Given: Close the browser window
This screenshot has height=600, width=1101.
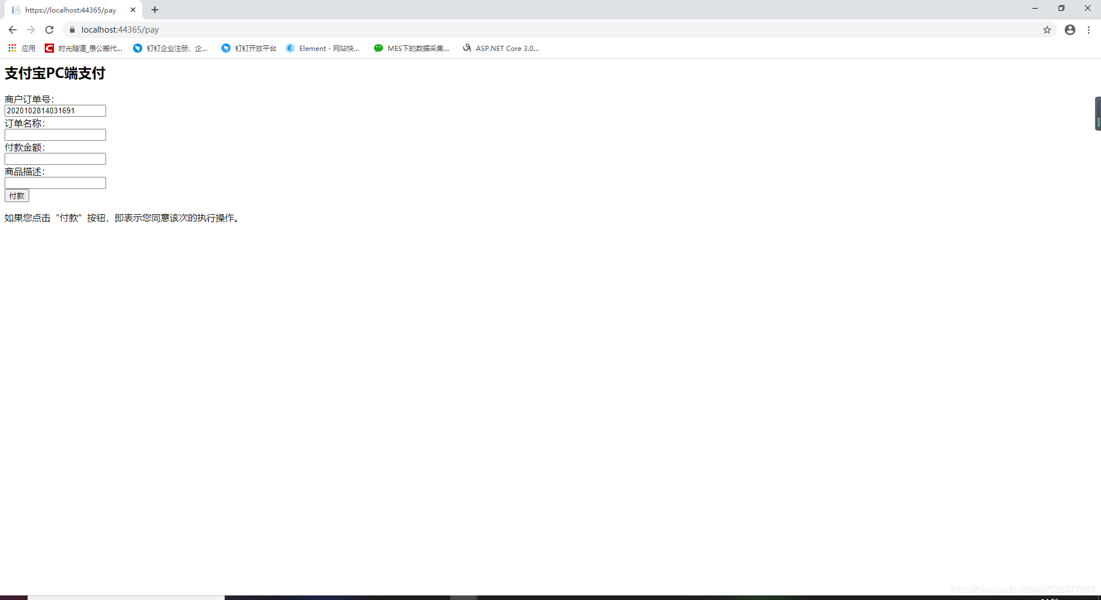Looking at the screenshot, I should point(1088,8).
